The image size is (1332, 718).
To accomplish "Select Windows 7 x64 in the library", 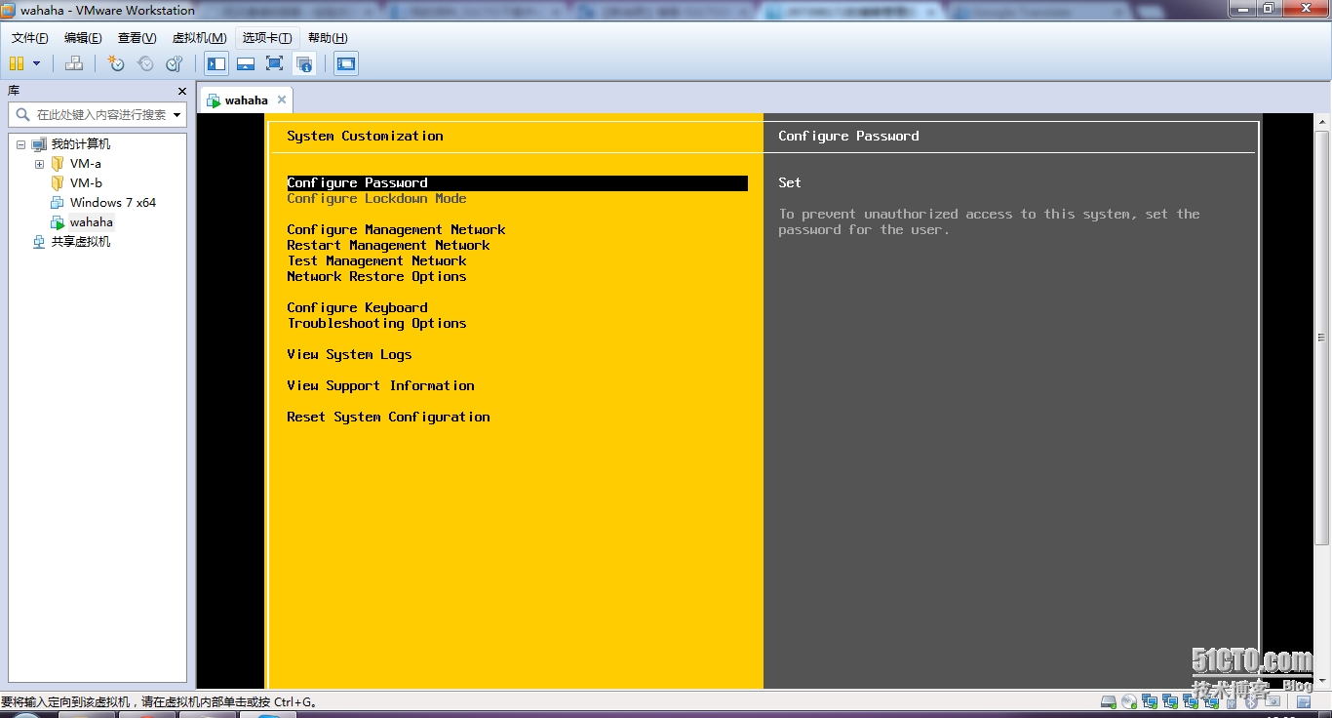I will (113, 203).
